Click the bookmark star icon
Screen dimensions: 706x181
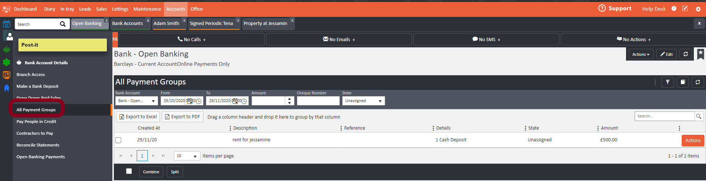[700, 54]
